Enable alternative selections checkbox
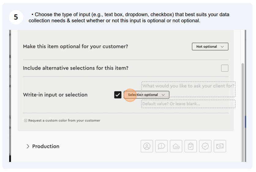256x172 pixels. point(225,68)
